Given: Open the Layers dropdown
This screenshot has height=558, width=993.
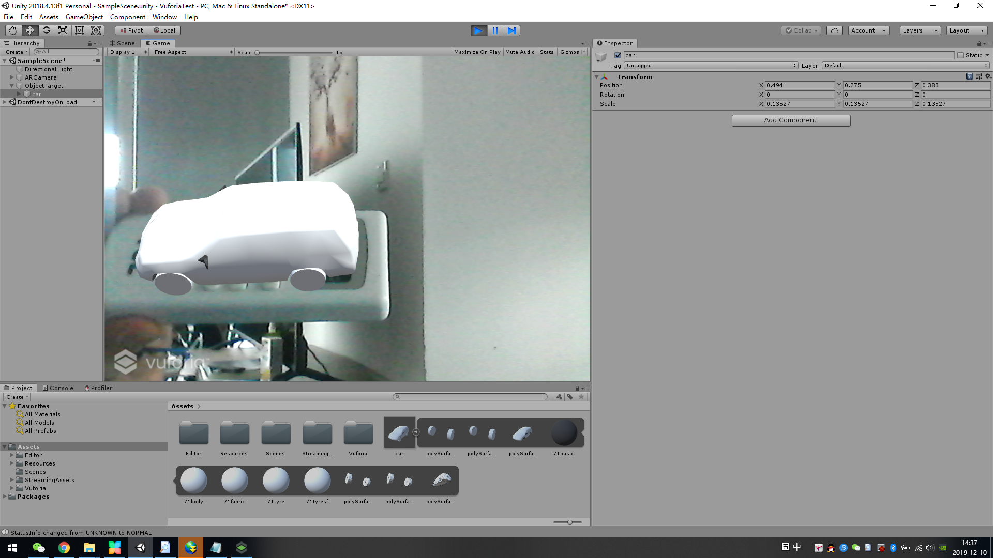Looking at the screenshot, I should pyautogui.click(x=920, y=30).
